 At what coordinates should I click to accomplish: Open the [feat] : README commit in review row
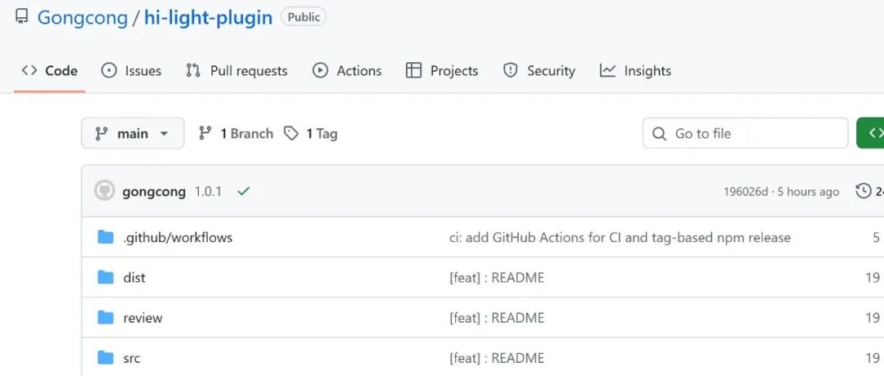[x=497, y=318]
